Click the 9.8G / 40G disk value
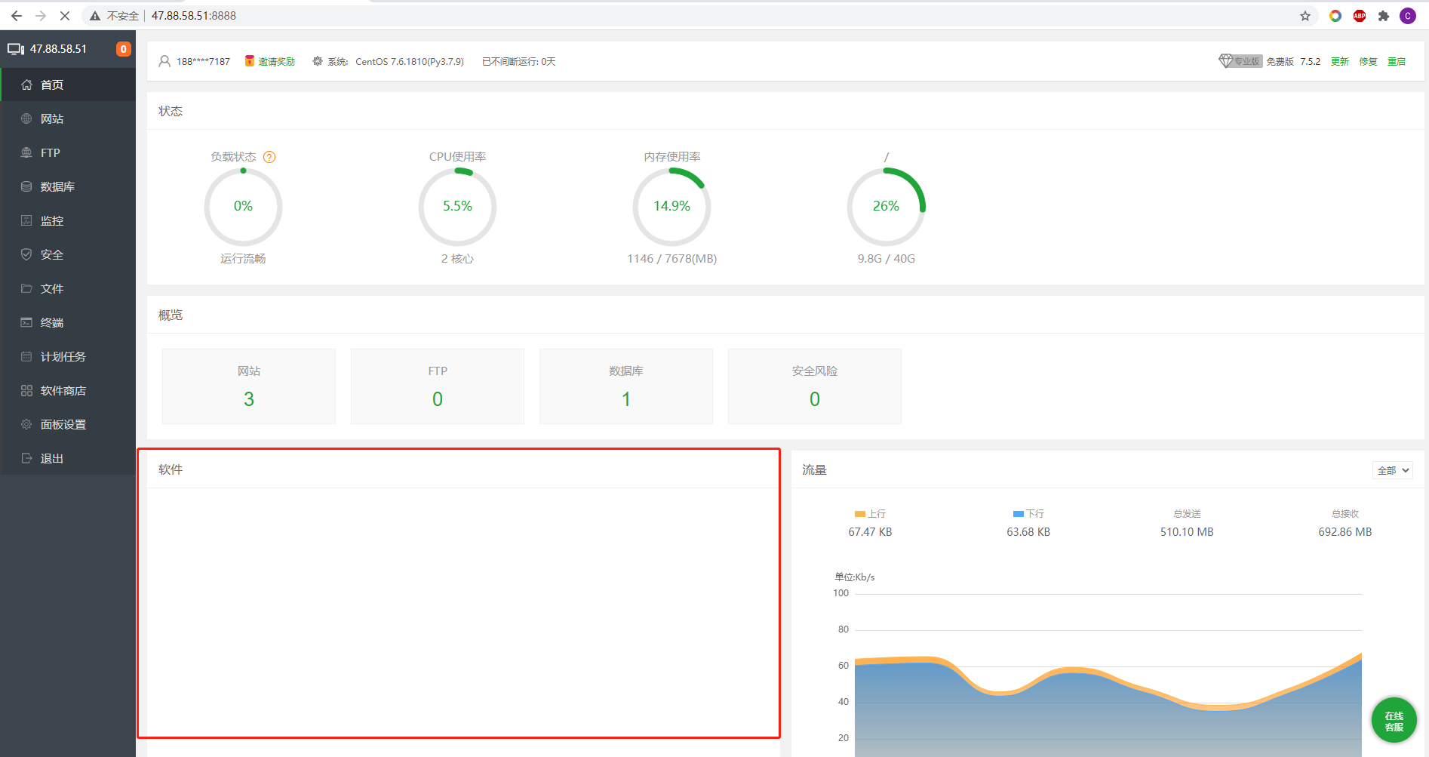Screen dimensions: 1429x757 click(x=886, y=259)
